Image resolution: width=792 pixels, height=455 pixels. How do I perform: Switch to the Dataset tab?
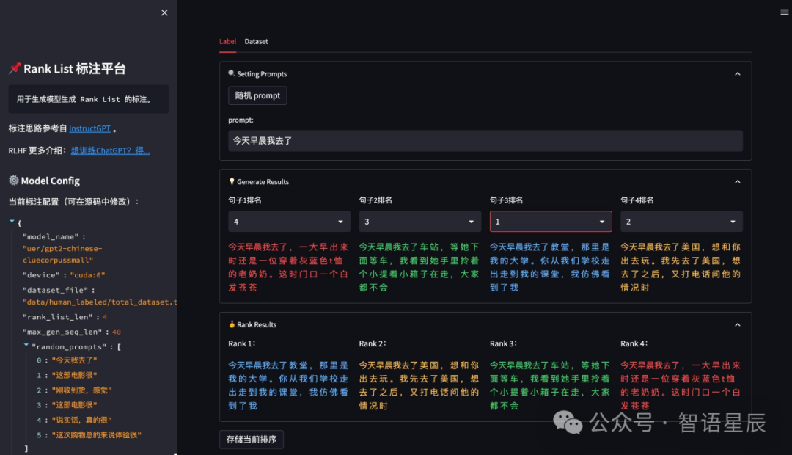tap(256, 41)
